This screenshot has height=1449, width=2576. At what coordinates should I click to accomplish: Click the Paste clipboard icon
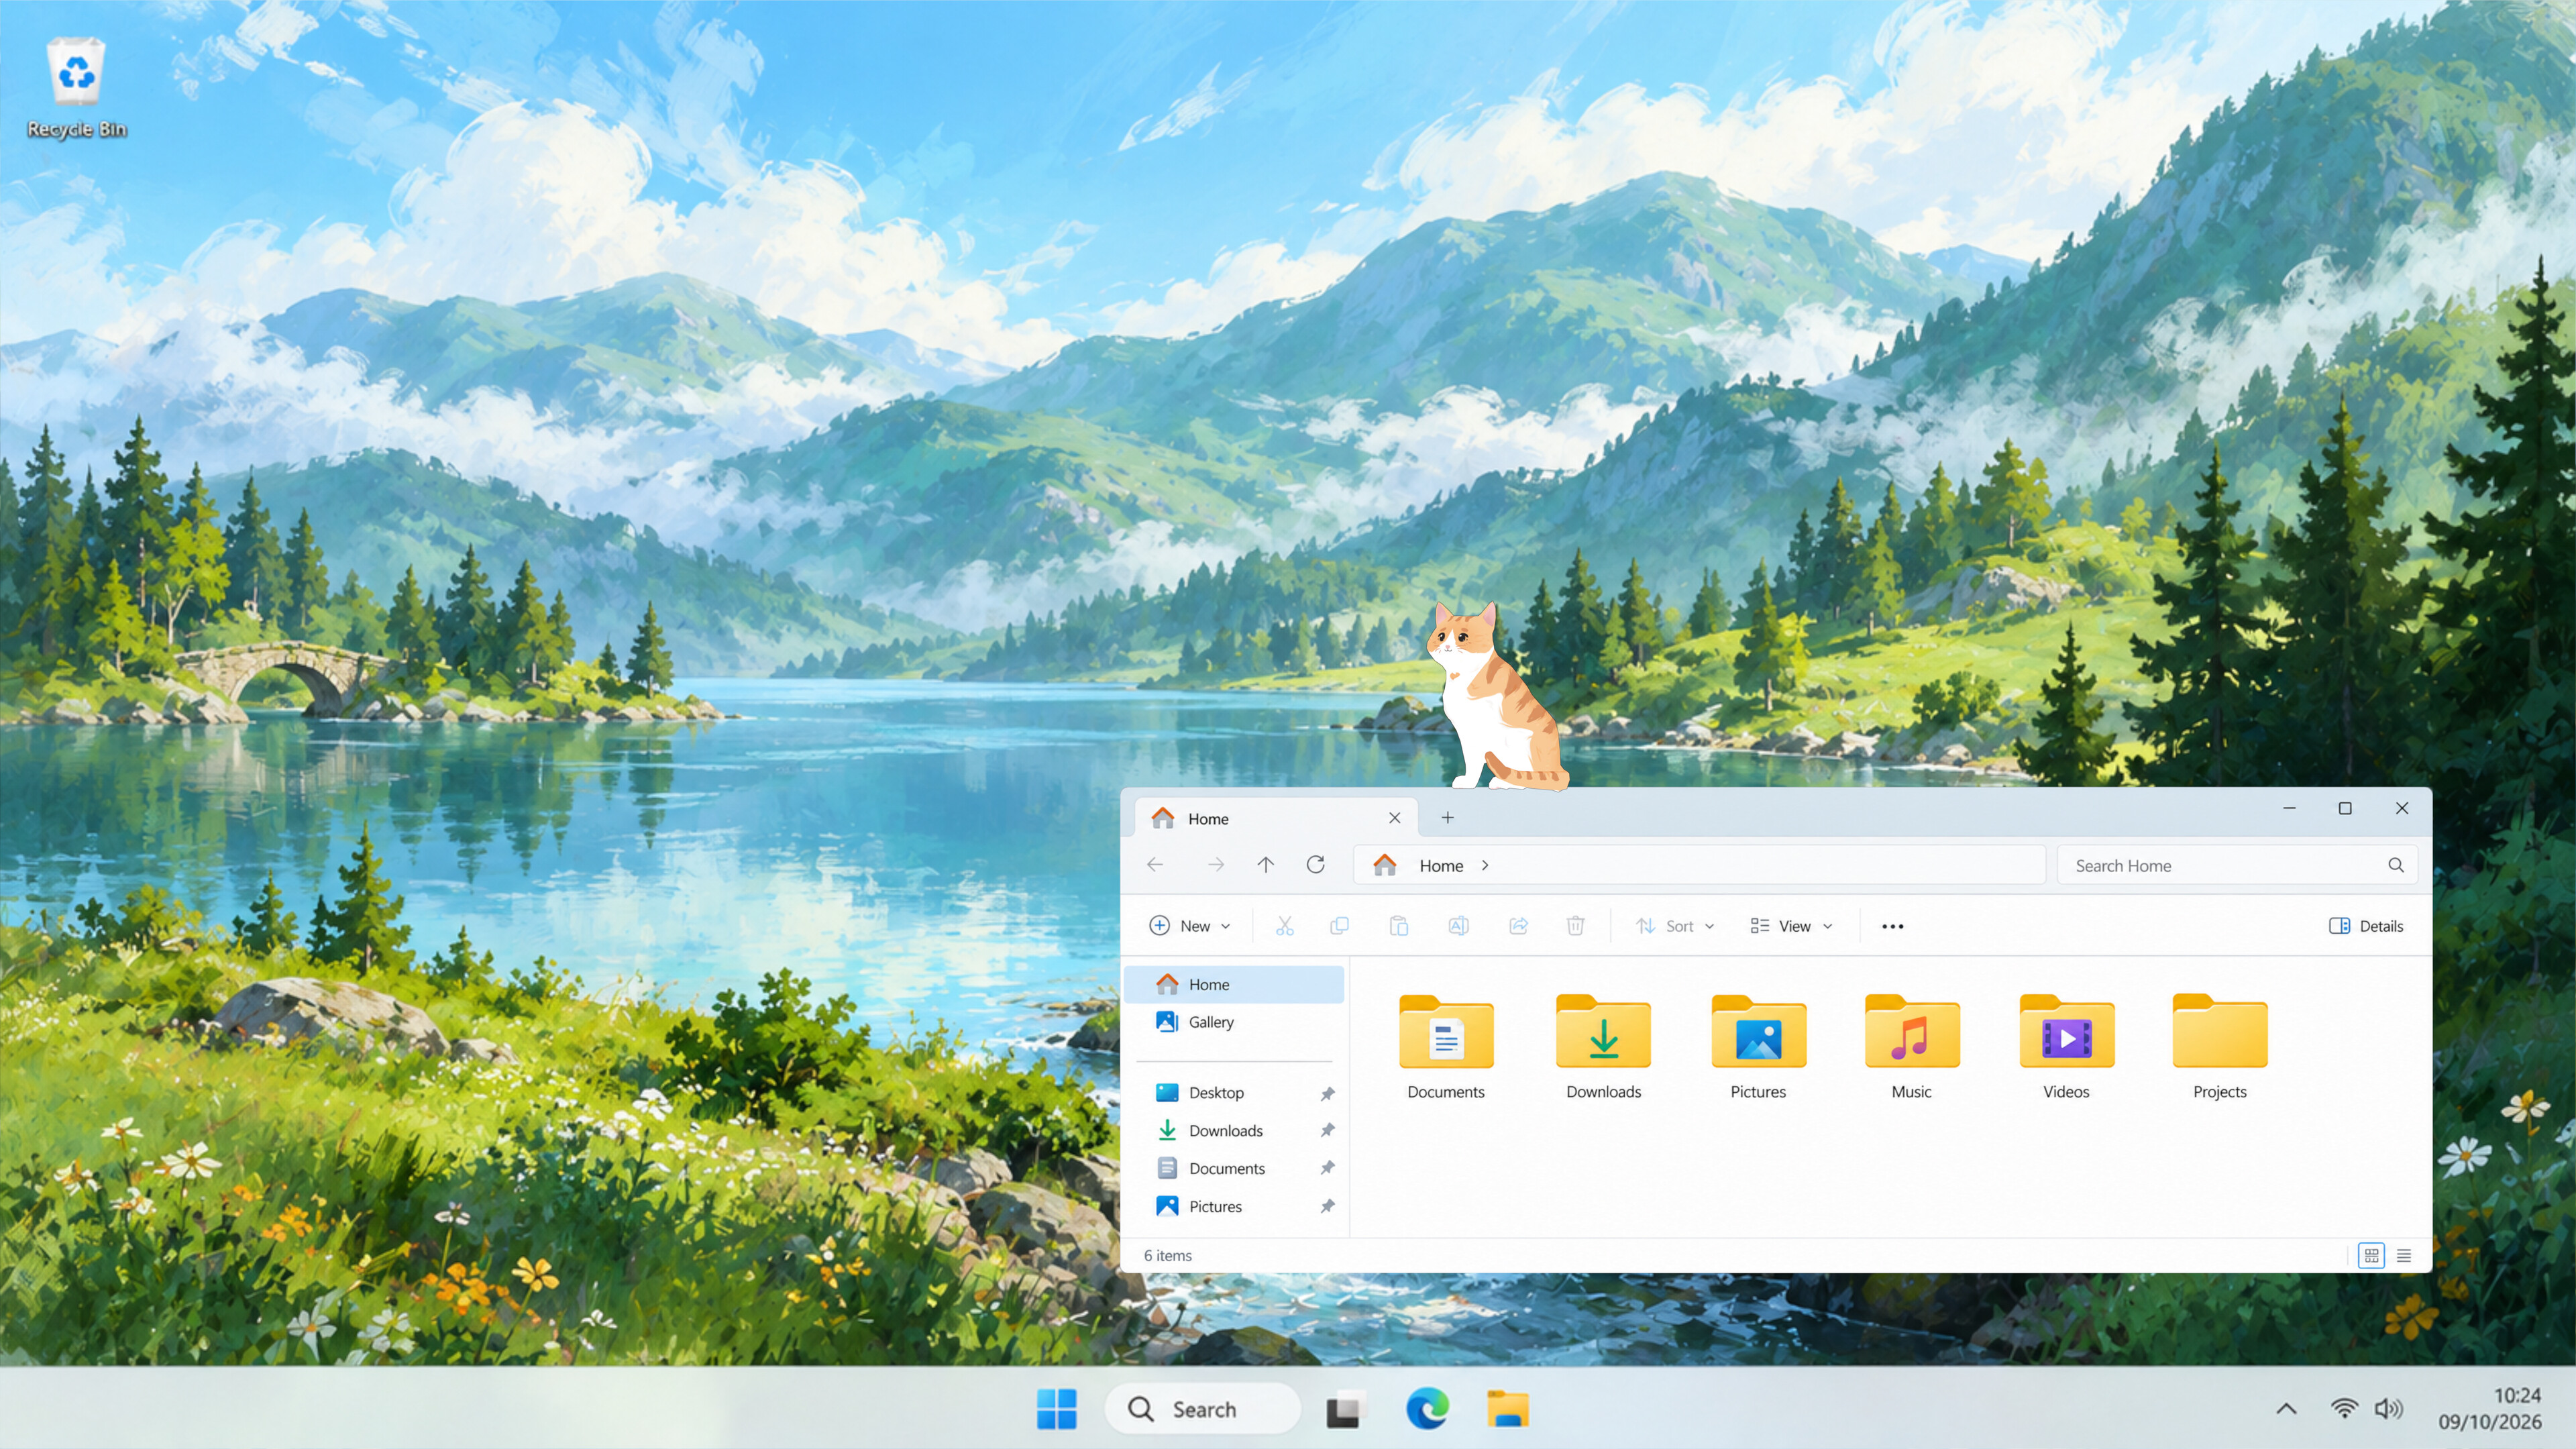(x=1399, y=926)
